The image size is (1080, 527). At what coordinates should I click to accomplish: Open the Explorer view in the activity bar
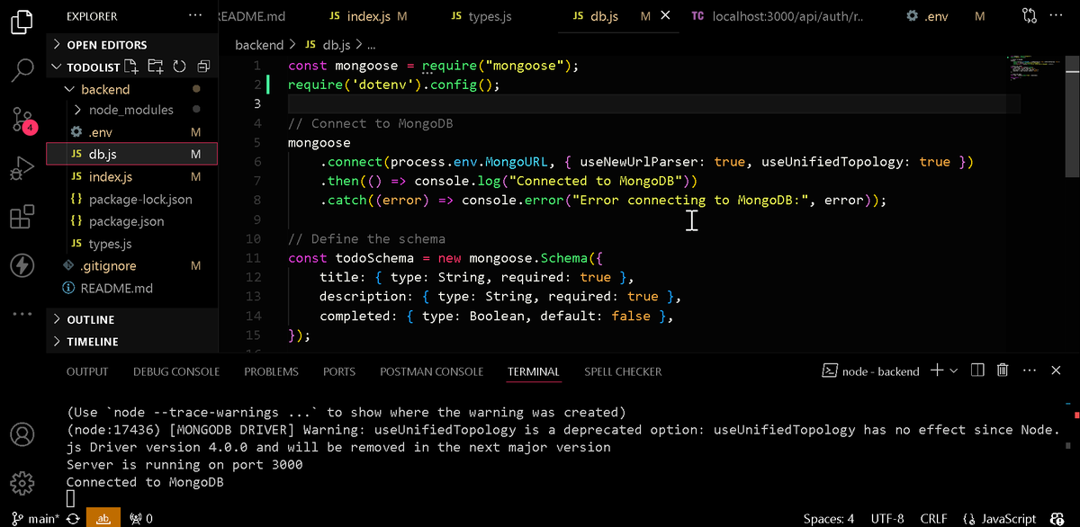coord(22,22)
